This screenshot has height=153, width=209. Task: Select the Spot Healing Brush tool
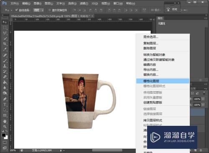[5, 55]
